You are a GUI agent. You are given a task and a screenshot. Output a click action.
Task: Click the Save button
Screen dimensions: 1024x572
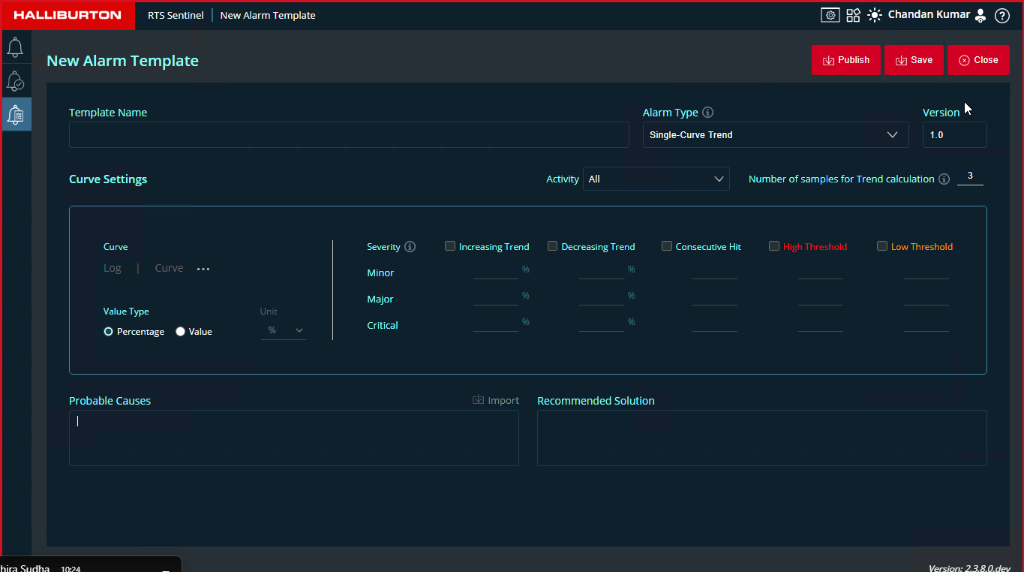(x=913, y=60)
